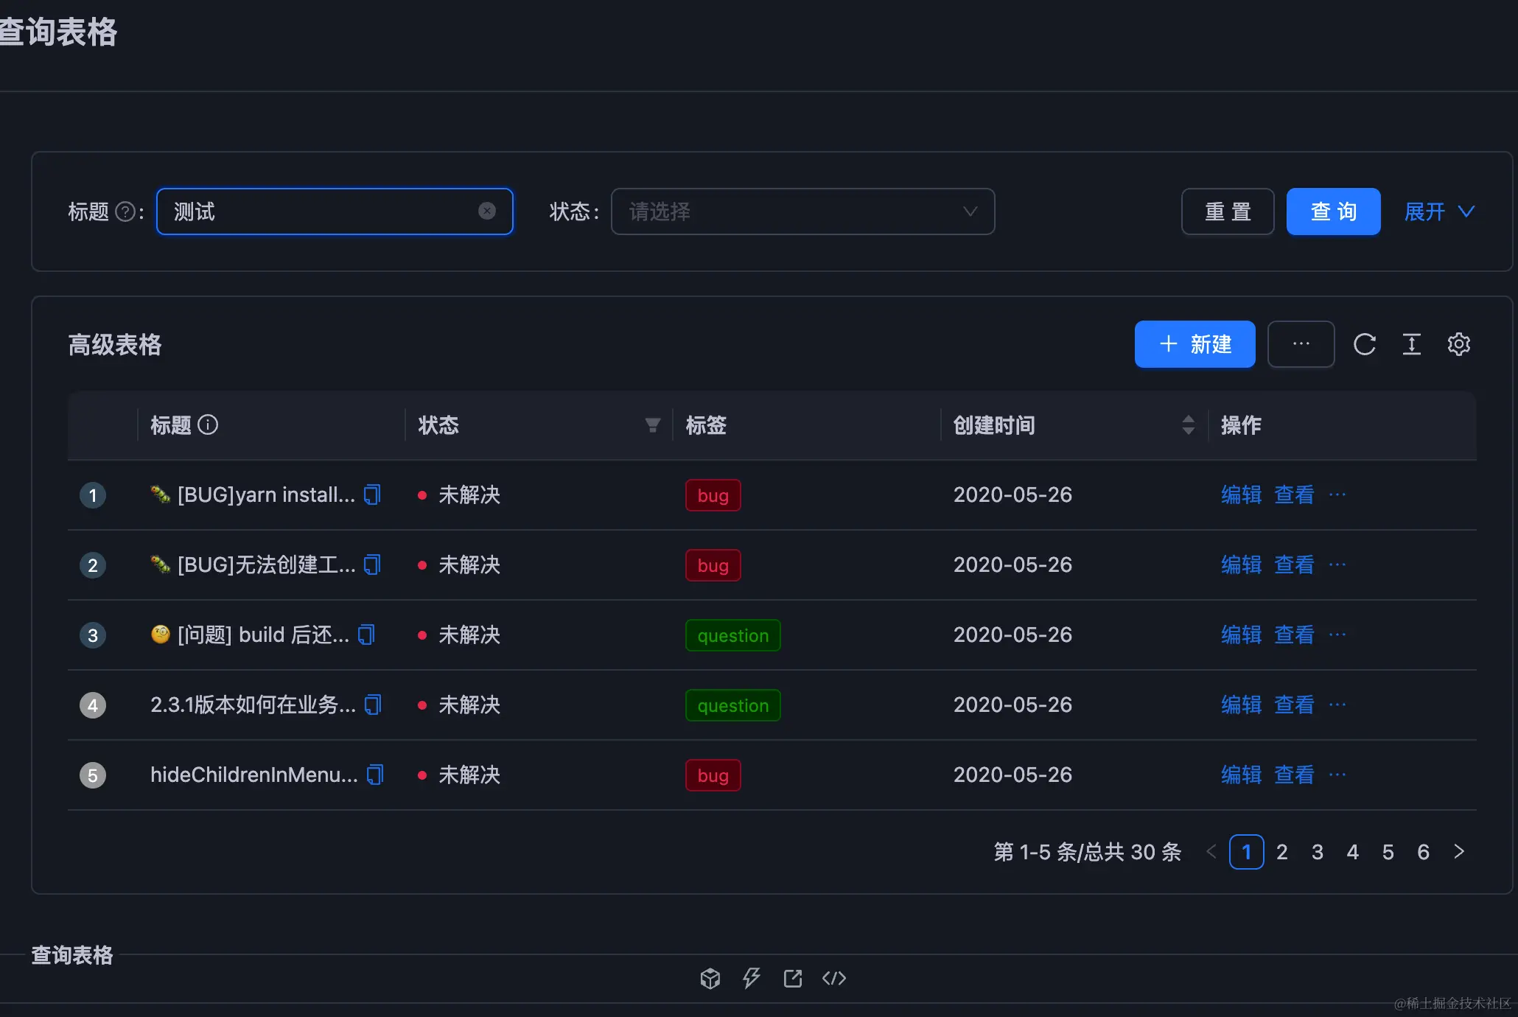Click help icon beside 标题 label
The image size is (1518, 1017).
[x=126, y=212]
